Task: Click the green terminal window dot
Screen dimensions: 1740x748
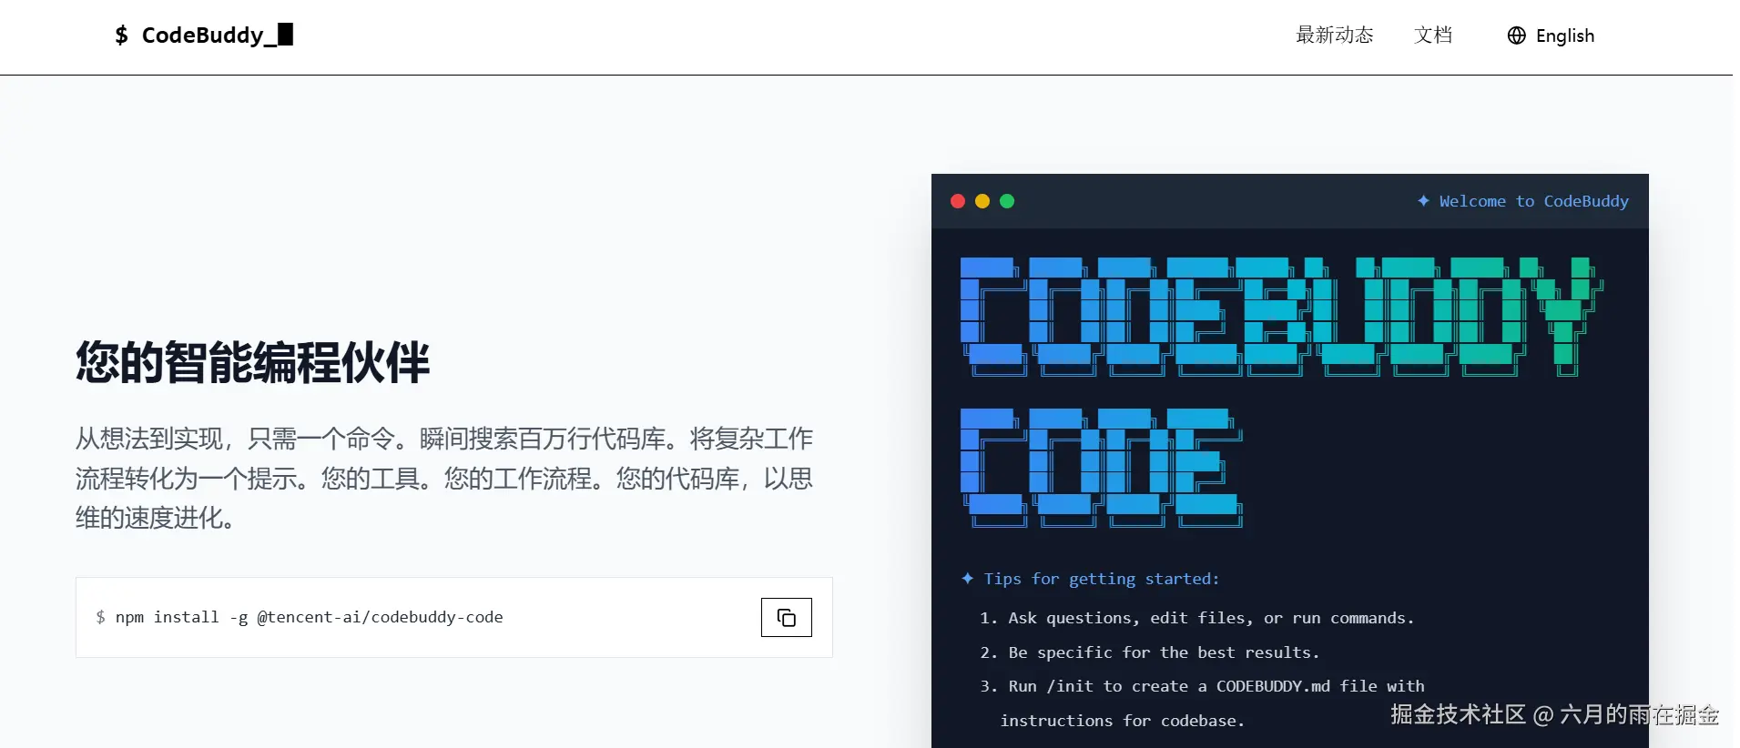Action: coord(1007,201)
